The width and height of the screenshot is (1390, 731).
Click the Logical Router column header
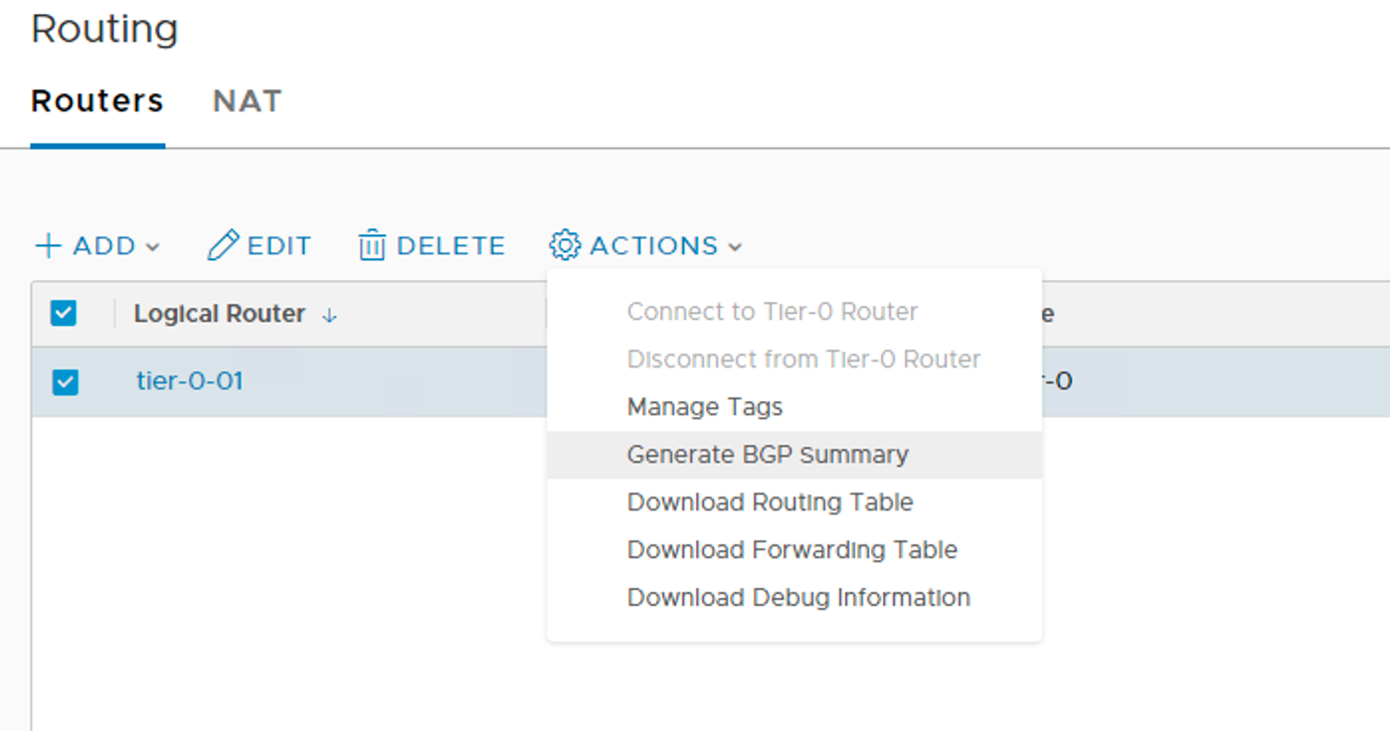220,314
